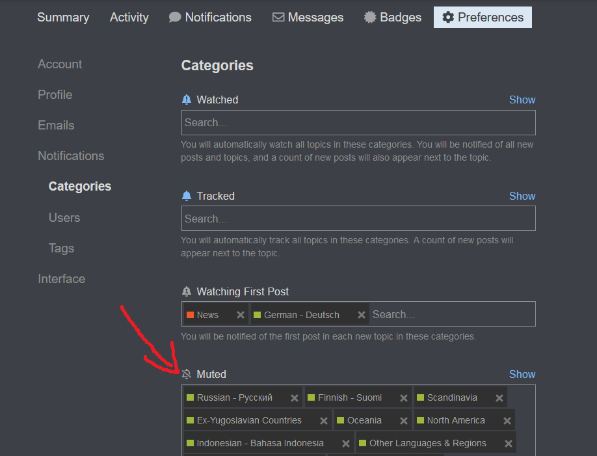The width and height of the screenshot is (597, 456).
Task: Show muted categories
Action: coord(522,374)
